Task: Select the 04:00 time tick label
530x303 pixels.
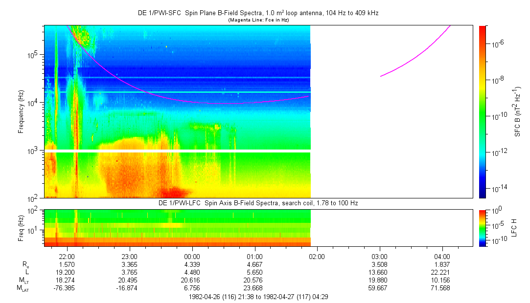Action: [442, 256]
